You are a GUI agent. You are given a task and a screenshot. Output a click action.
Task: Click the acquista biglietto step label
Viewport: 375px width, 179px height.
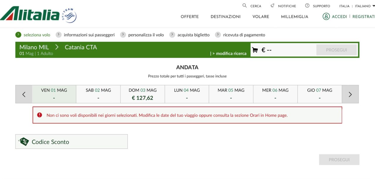click(x=194, y=35)
